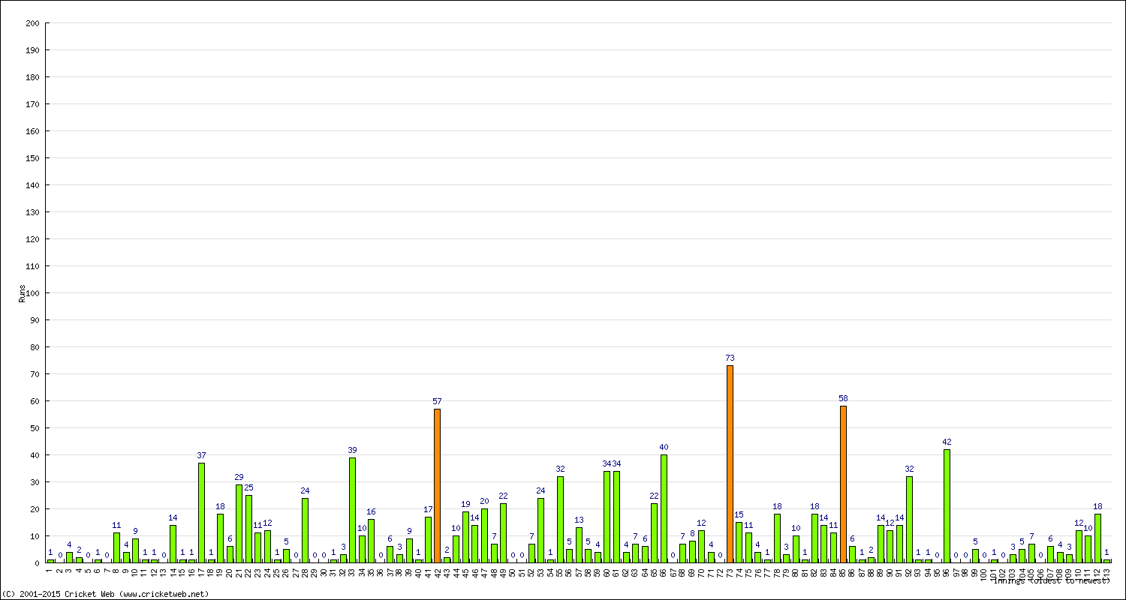Click the value label "8" above its bar
The image size is (1126, 600).
coord(692,533)
